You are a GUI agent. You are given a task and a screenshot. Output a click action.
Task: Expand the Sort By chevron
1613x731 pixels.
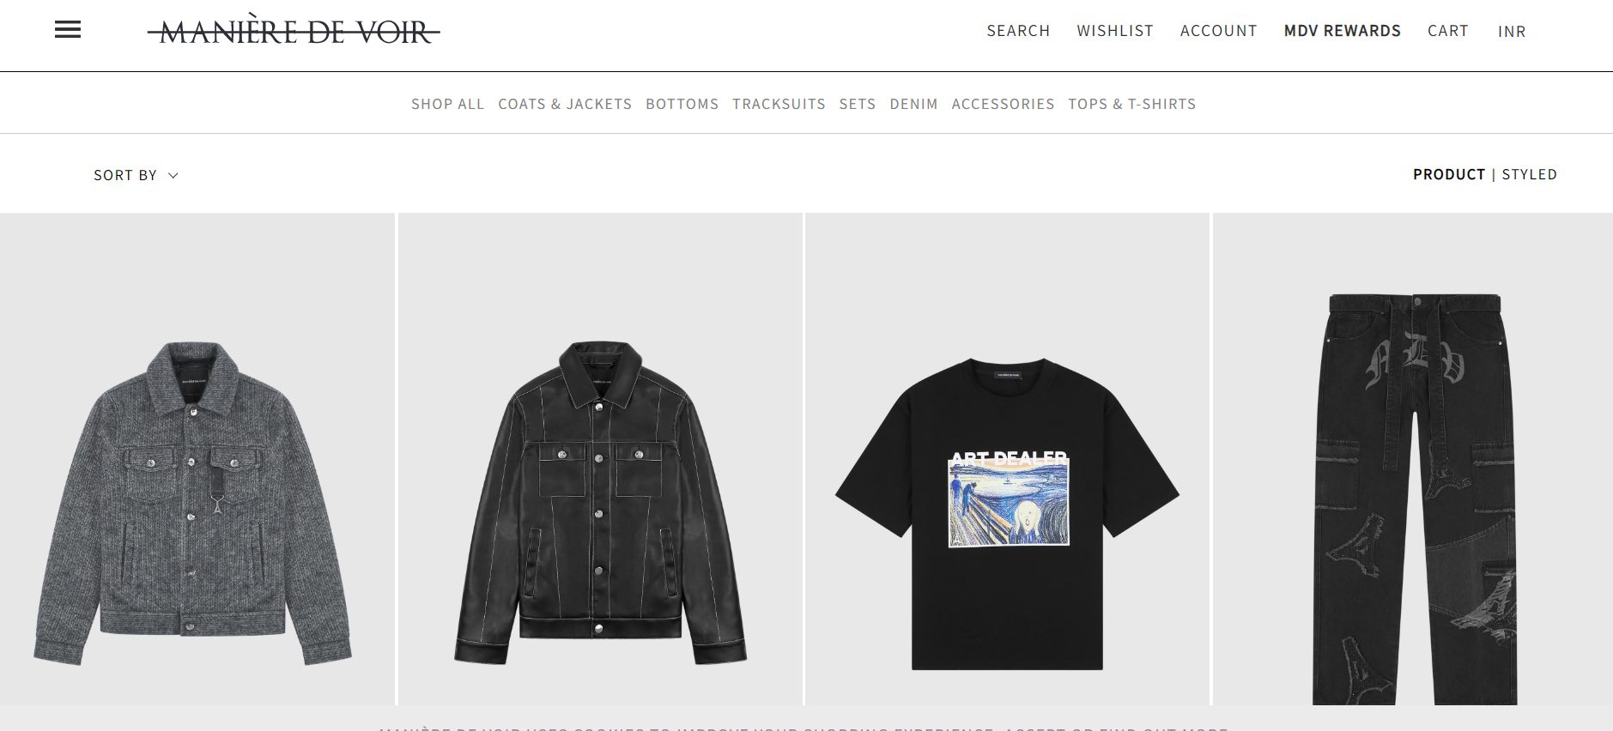click(x=173, y=175)
